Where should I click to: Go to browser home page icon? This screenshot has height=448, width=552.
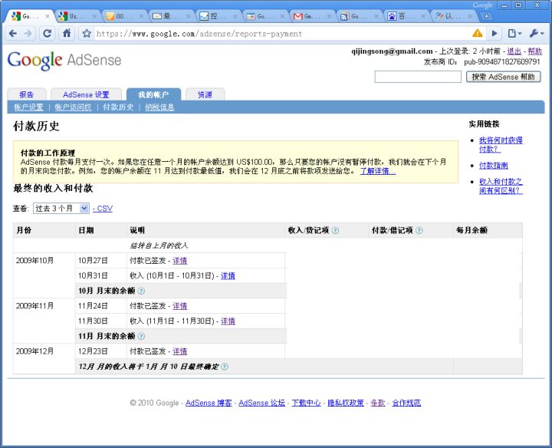[x=67, y=33]
